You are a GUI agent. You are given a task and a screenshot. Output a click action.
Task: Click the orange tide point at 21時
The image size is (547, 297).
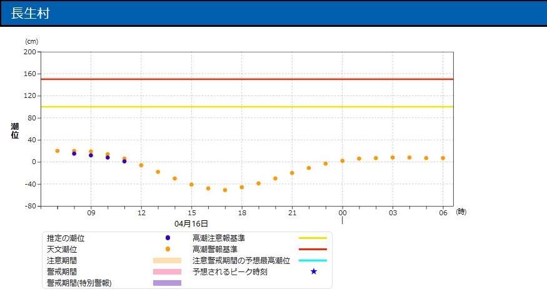pos(292,173)
